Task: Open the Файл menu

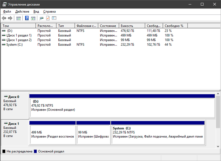Action: coord(7,12)
